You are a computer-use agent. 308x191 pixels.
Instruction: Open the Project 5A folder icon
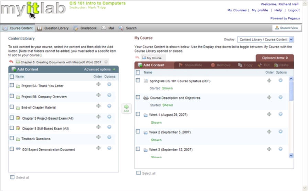tap(18, 86)
